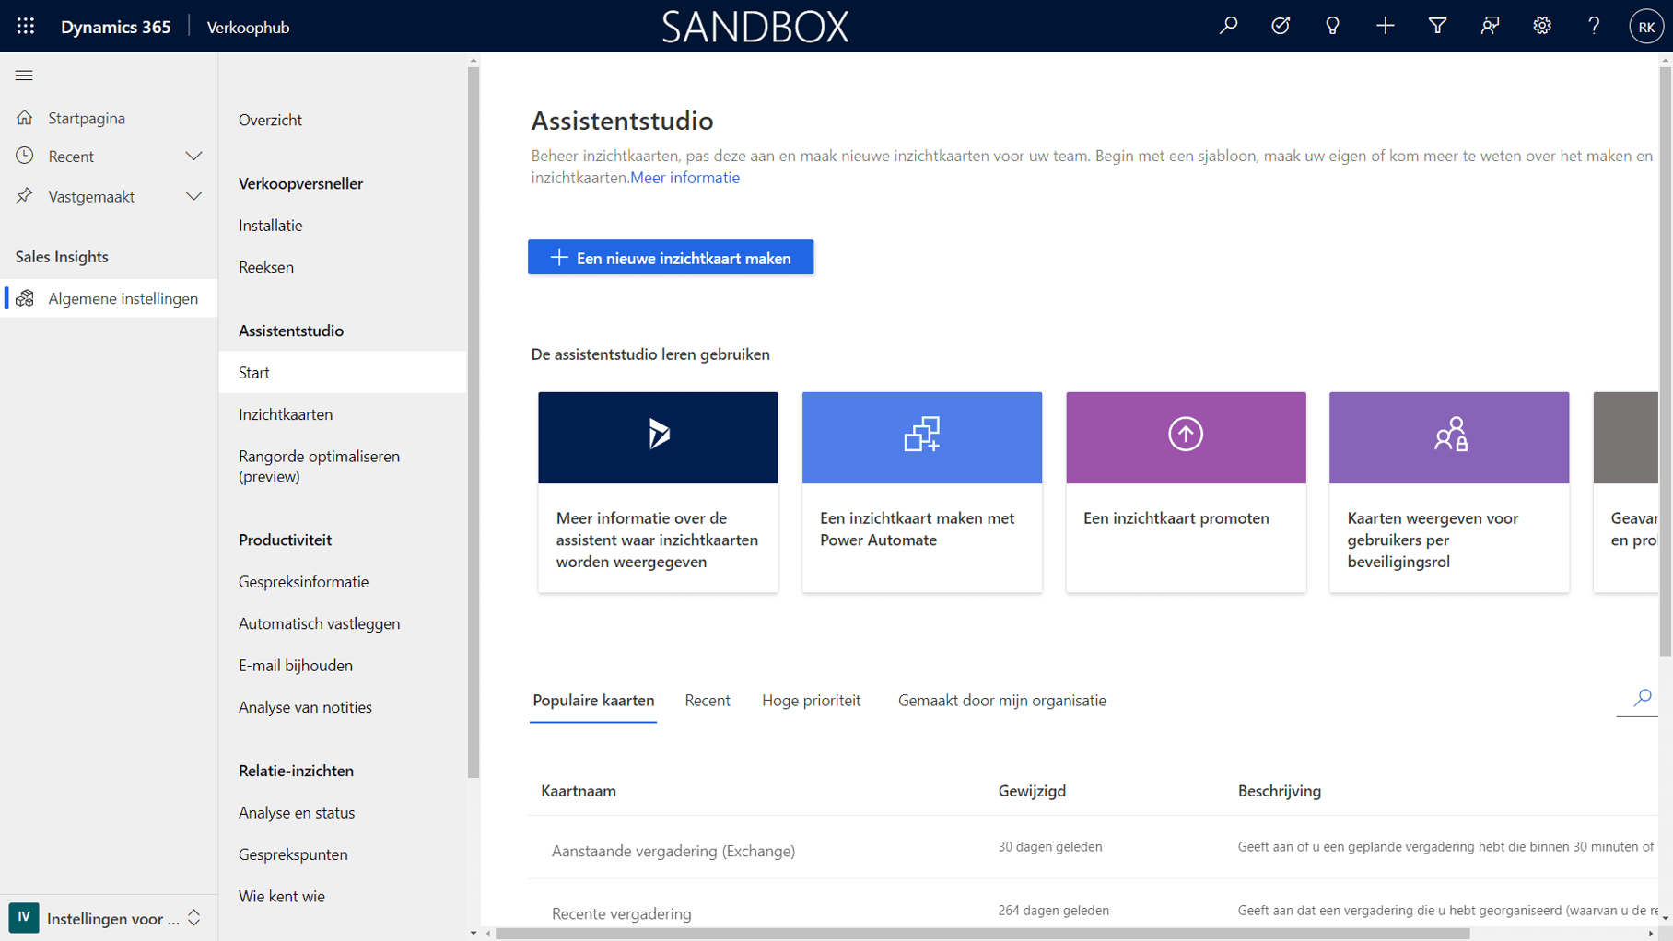1673x941 pixels.
Task: Open Gespreksinformatie under Productiviteit
Action: click(x=303, y=582)
